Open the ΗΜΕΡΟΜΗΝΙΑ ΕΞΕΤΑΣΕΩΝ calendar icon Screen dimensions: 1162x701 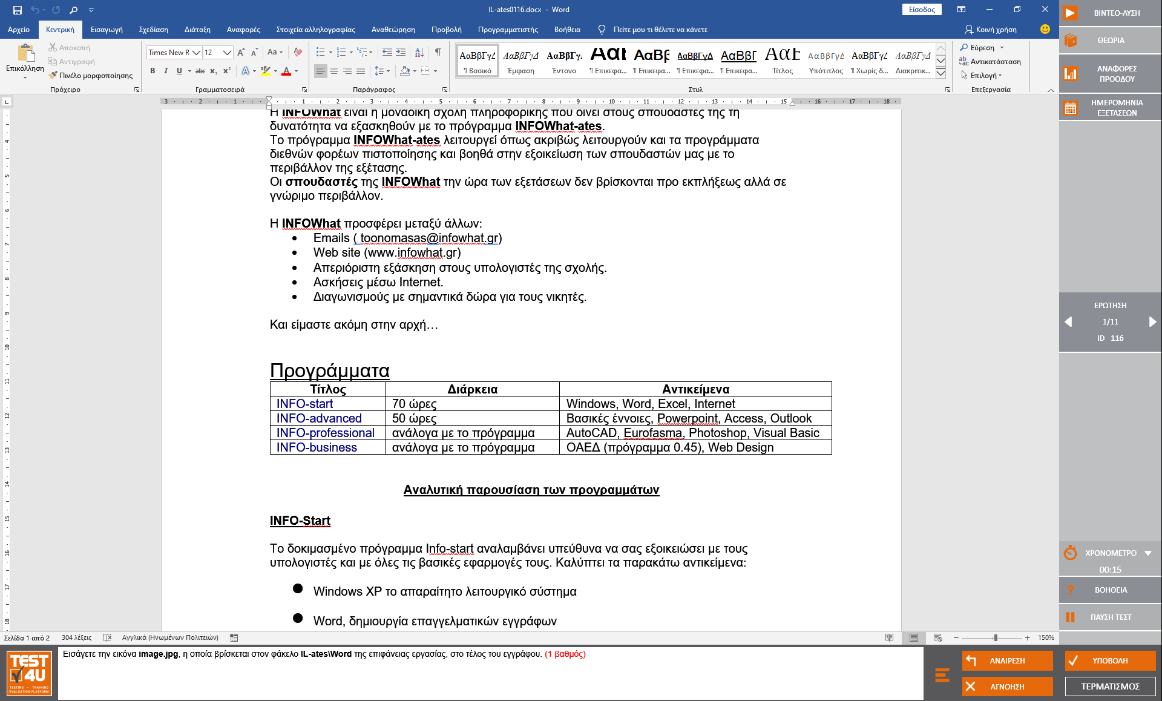tap(1071, 108)
